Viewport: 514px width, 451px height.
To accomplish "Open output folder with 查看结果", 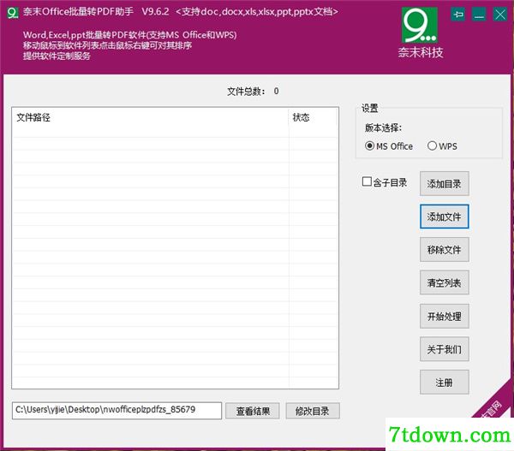I will click(x=253, y=411).
